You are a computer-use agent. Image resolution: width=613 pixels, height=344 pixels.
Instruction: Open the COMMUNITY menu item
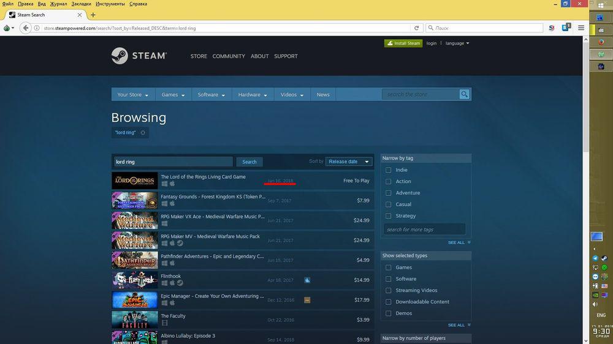coord(229,56)
